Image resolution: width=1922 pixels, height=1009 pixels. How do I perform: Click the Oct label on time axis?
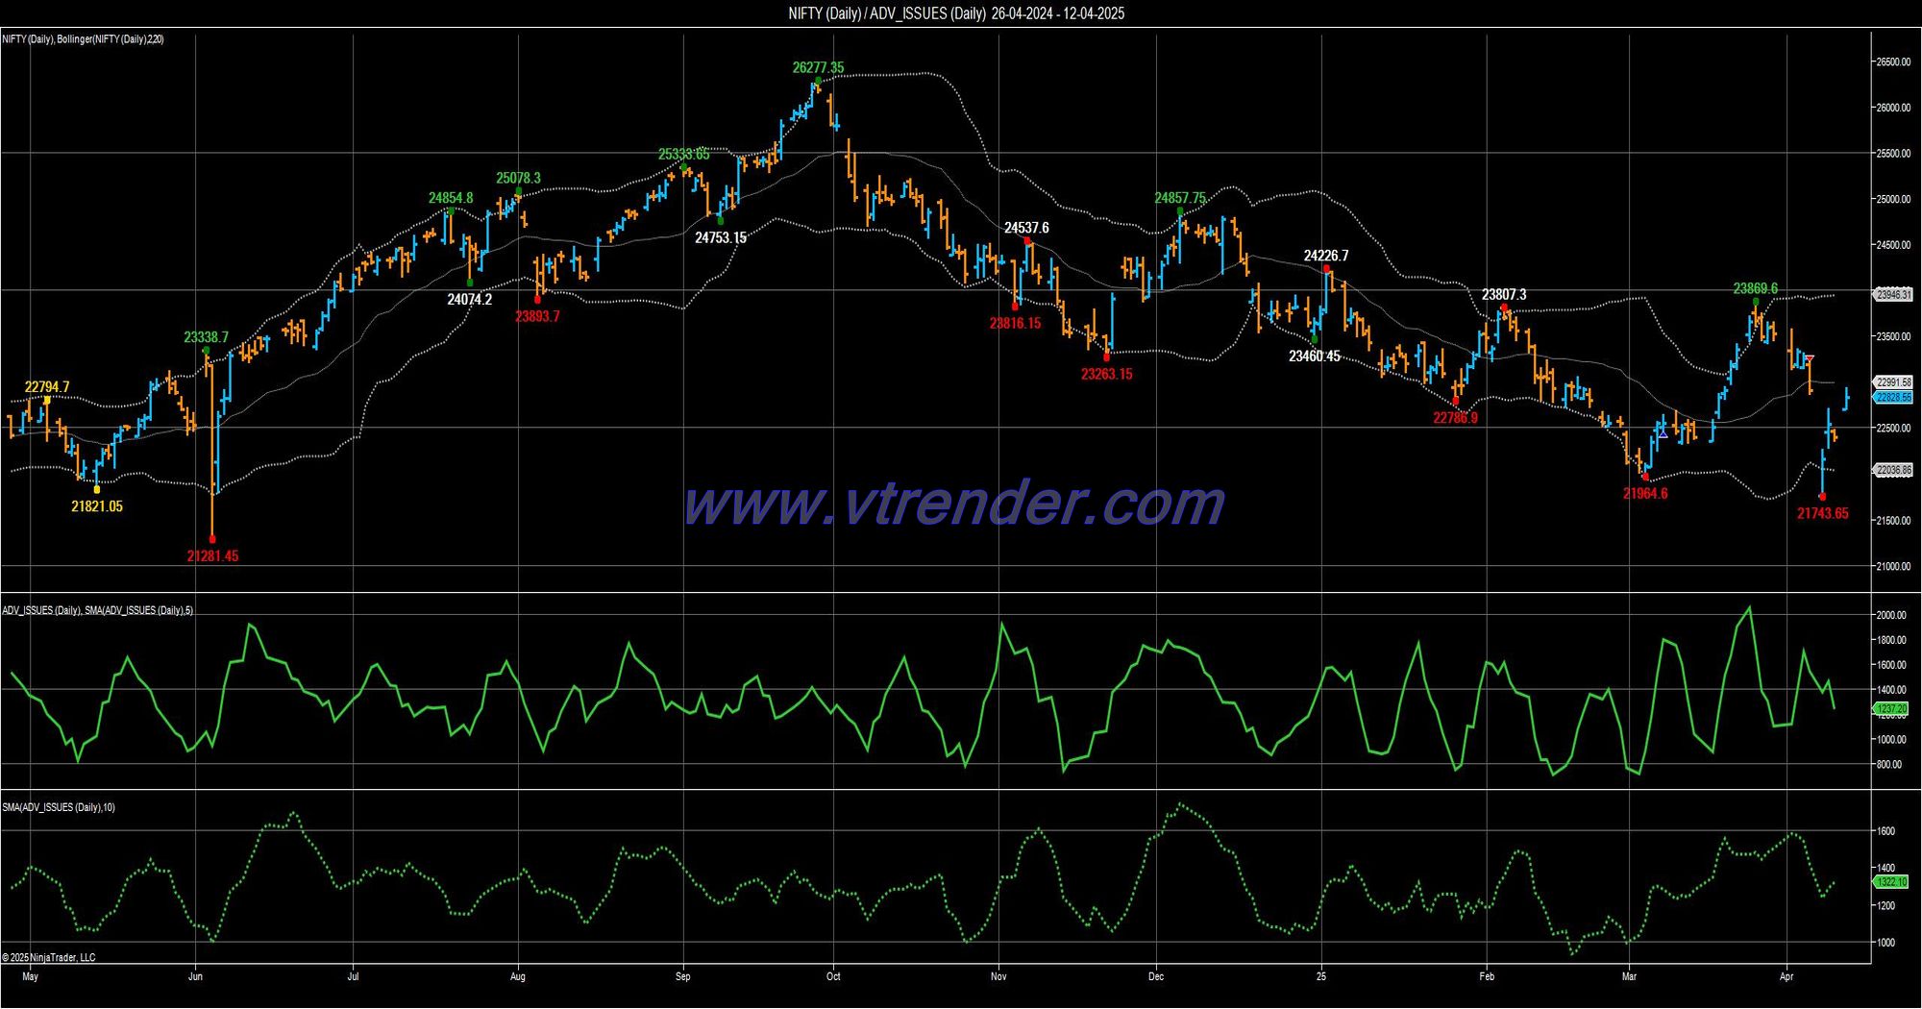tap(833, 976)
